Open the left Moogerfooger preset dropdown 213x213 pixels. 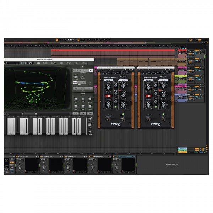coord(115,70)
